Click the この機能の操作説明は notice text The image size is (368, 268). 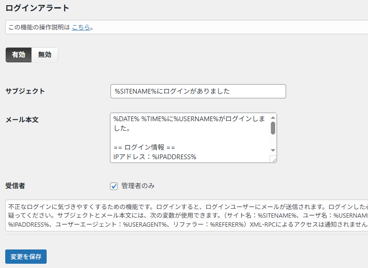pyautogui.click(x=39, y=27)
